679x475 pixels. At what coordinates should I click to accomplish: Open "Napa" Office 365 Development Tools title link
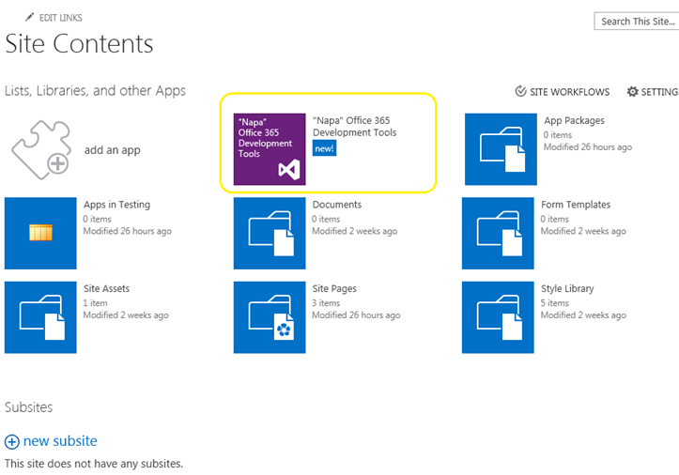pos(355,127)
